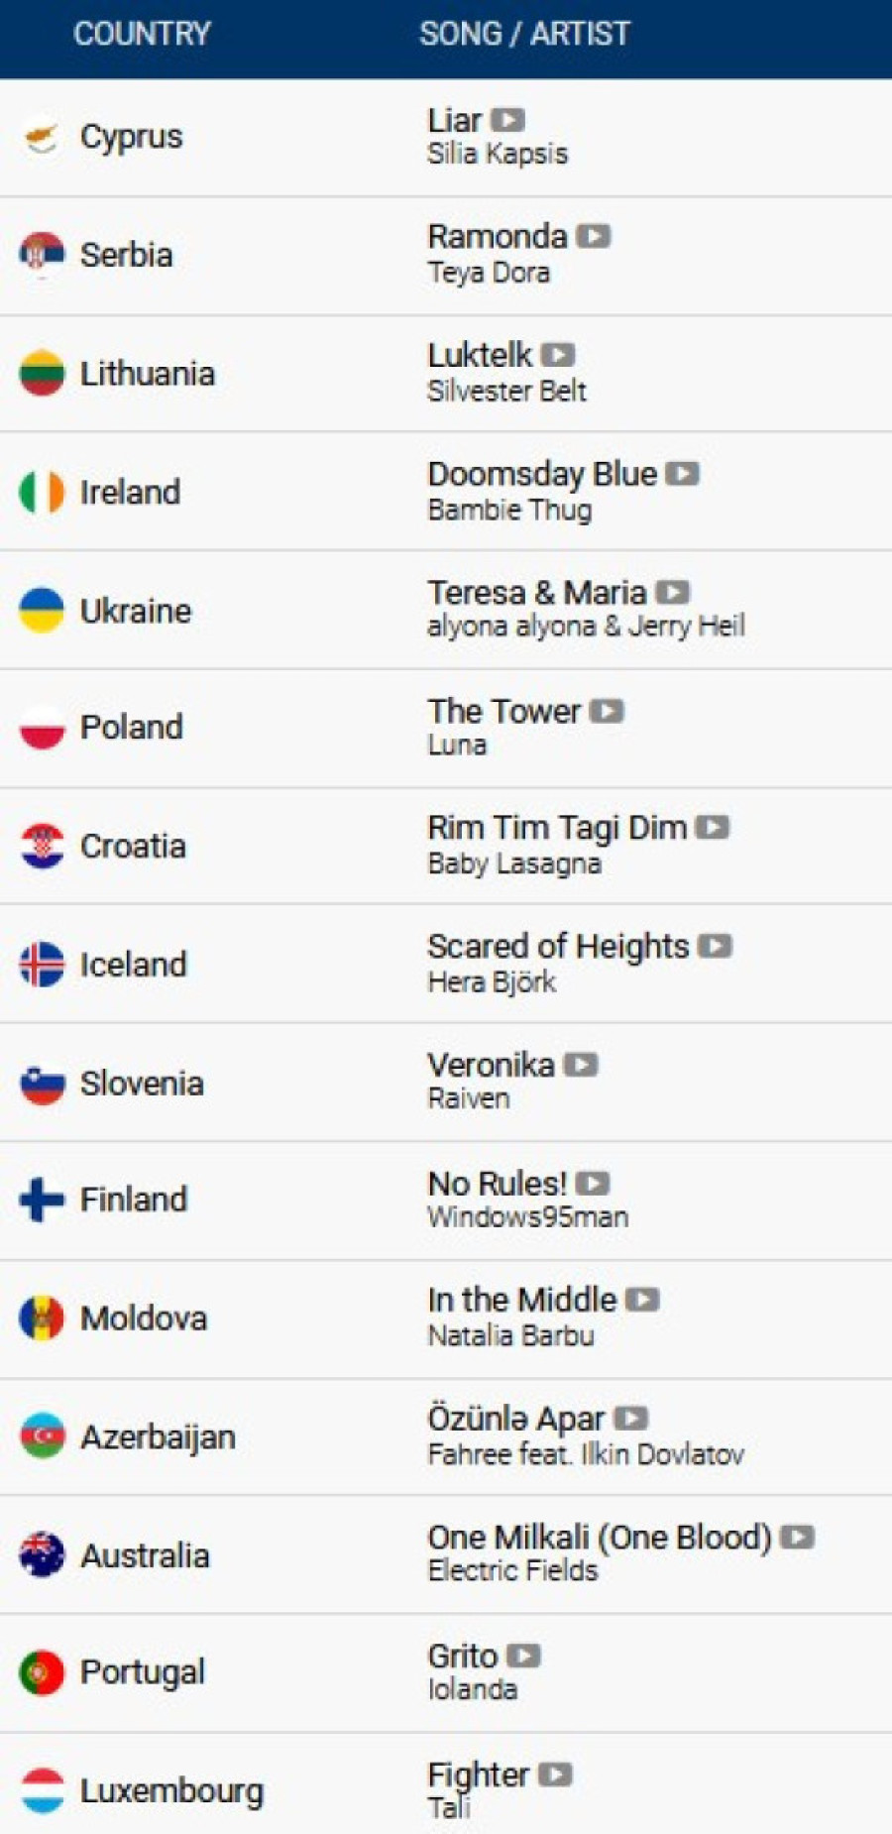Play the No Rules! video
This screenshot has height=1834, width=892.
(593, 1184)
